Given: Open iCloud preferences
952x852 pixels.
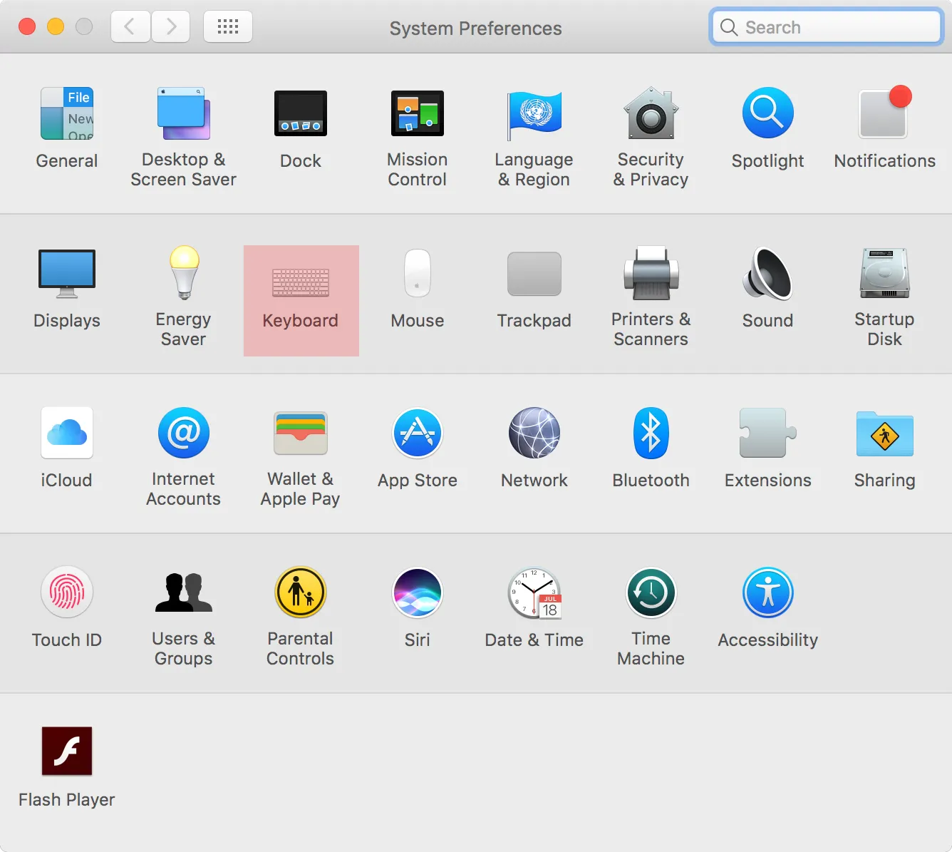Looking at the screenshot, I should point(66,449).
